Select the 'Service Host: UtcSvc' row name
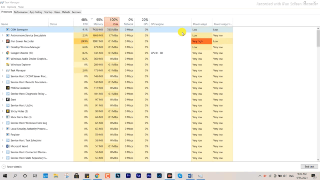 [22, 105]
